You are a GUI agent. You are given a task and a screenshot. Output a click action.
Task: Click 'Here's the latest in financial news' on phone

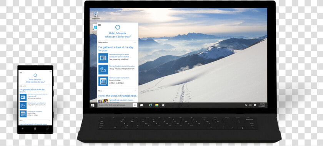33,124
